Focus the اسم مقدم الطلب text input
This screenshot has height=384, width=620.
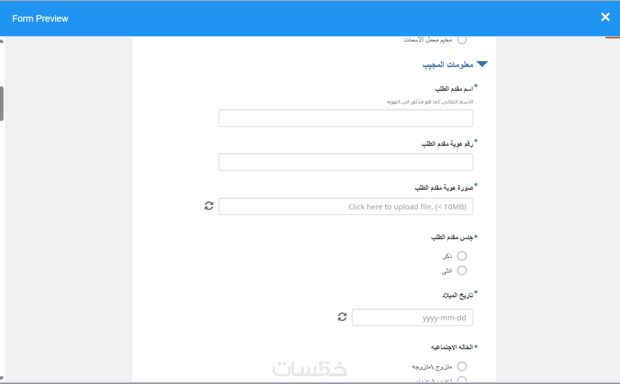click(345, 118)
